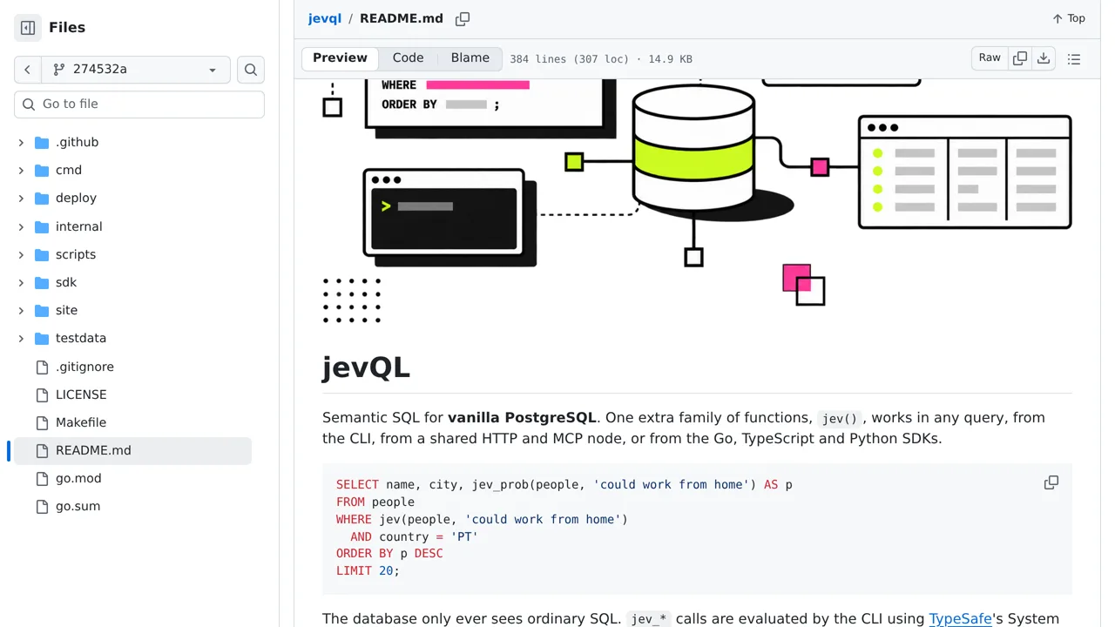Expand the .github folder chevron
1115x627 pixels.
21,143
